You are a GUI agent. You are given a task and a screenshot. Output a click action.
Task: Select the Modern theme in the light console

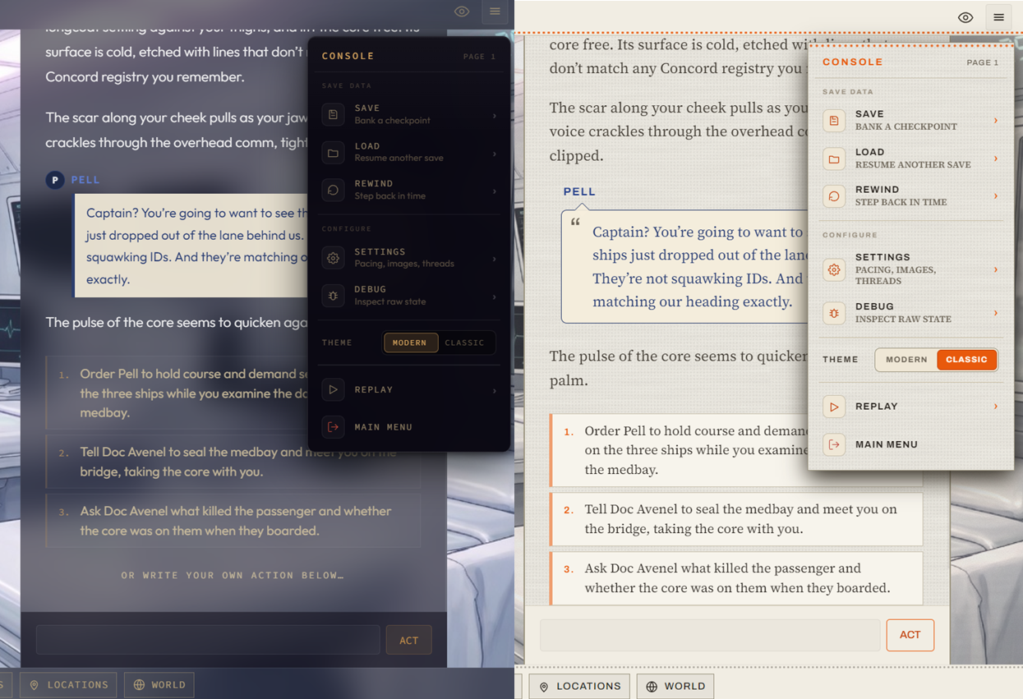click(906, 359)
